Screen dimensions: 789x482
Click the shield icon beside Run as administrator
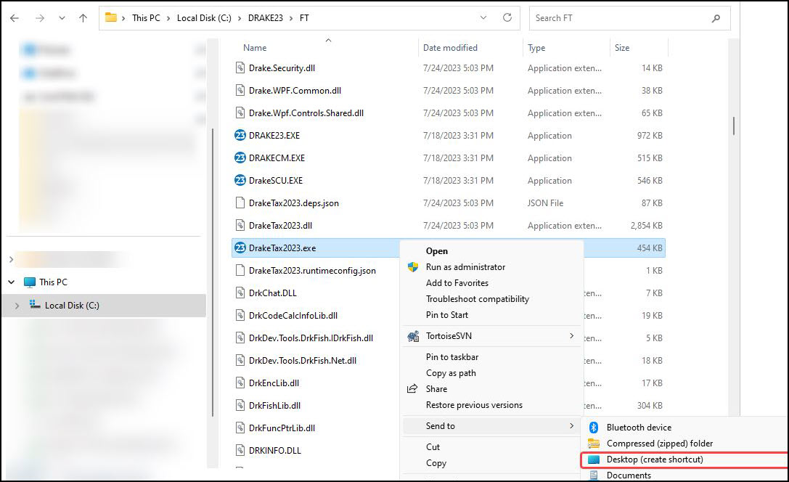point(413,268)
